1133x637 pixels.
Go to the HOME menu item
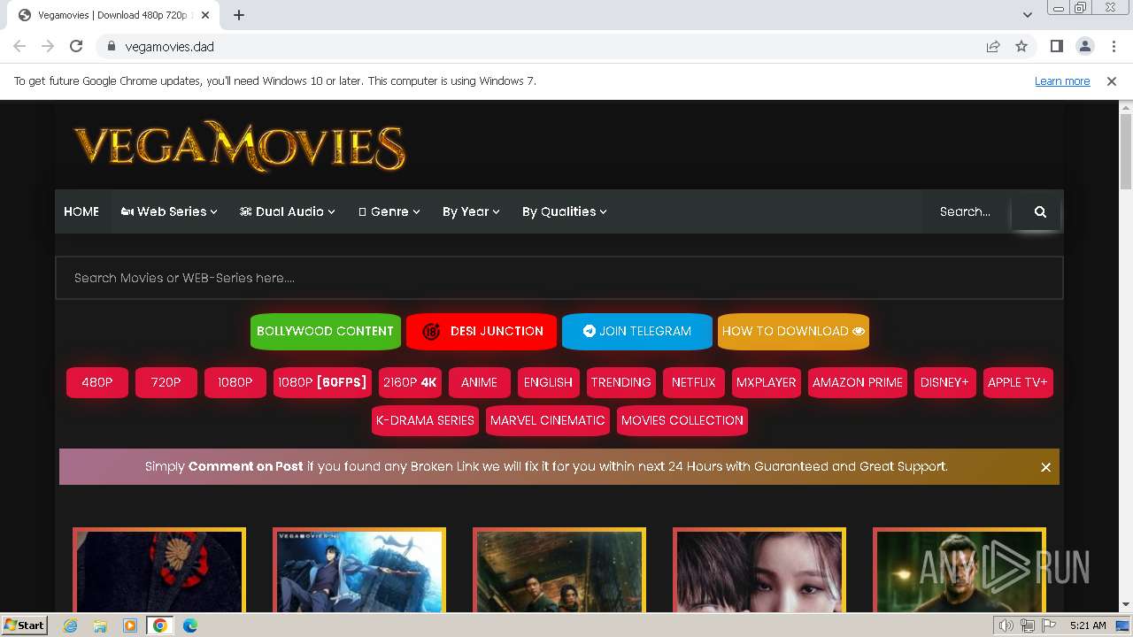pos(81,211)
